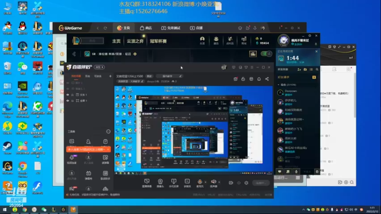Show the hidden second layer's eye icon
Screen dimensions: 381x214
(x=68, y=89)
